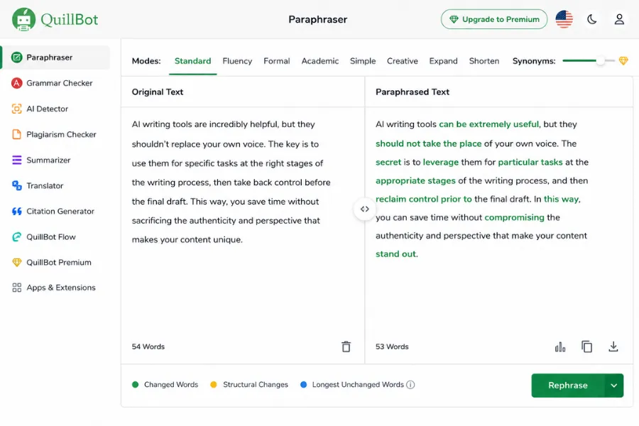Adjust the Synonyms slider handle
639x426 pixels.
click(x=600, y=61)
